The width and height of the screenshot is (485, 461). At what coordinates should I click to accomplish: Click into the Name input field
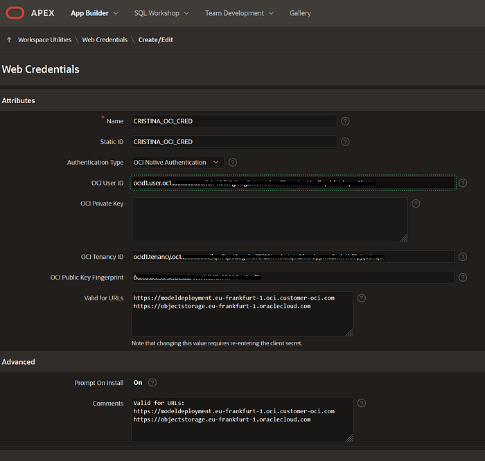click(234, 121)
